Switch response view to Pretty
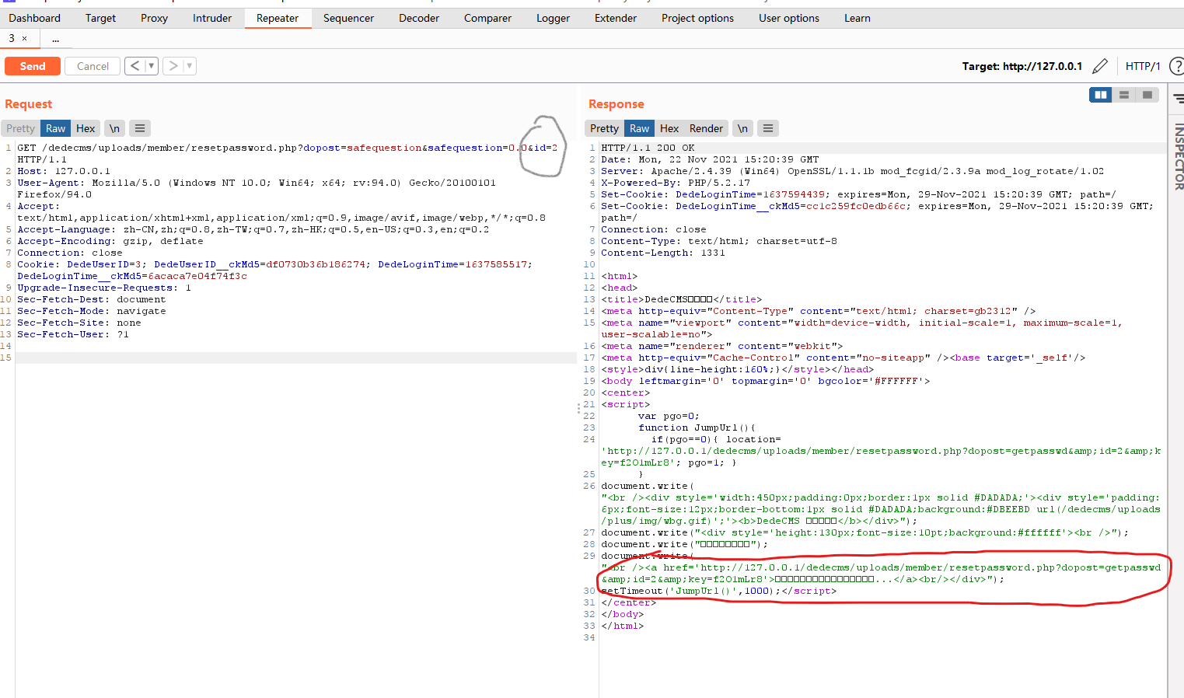This screenshot has width=1184, height=698. pos(604,128)
